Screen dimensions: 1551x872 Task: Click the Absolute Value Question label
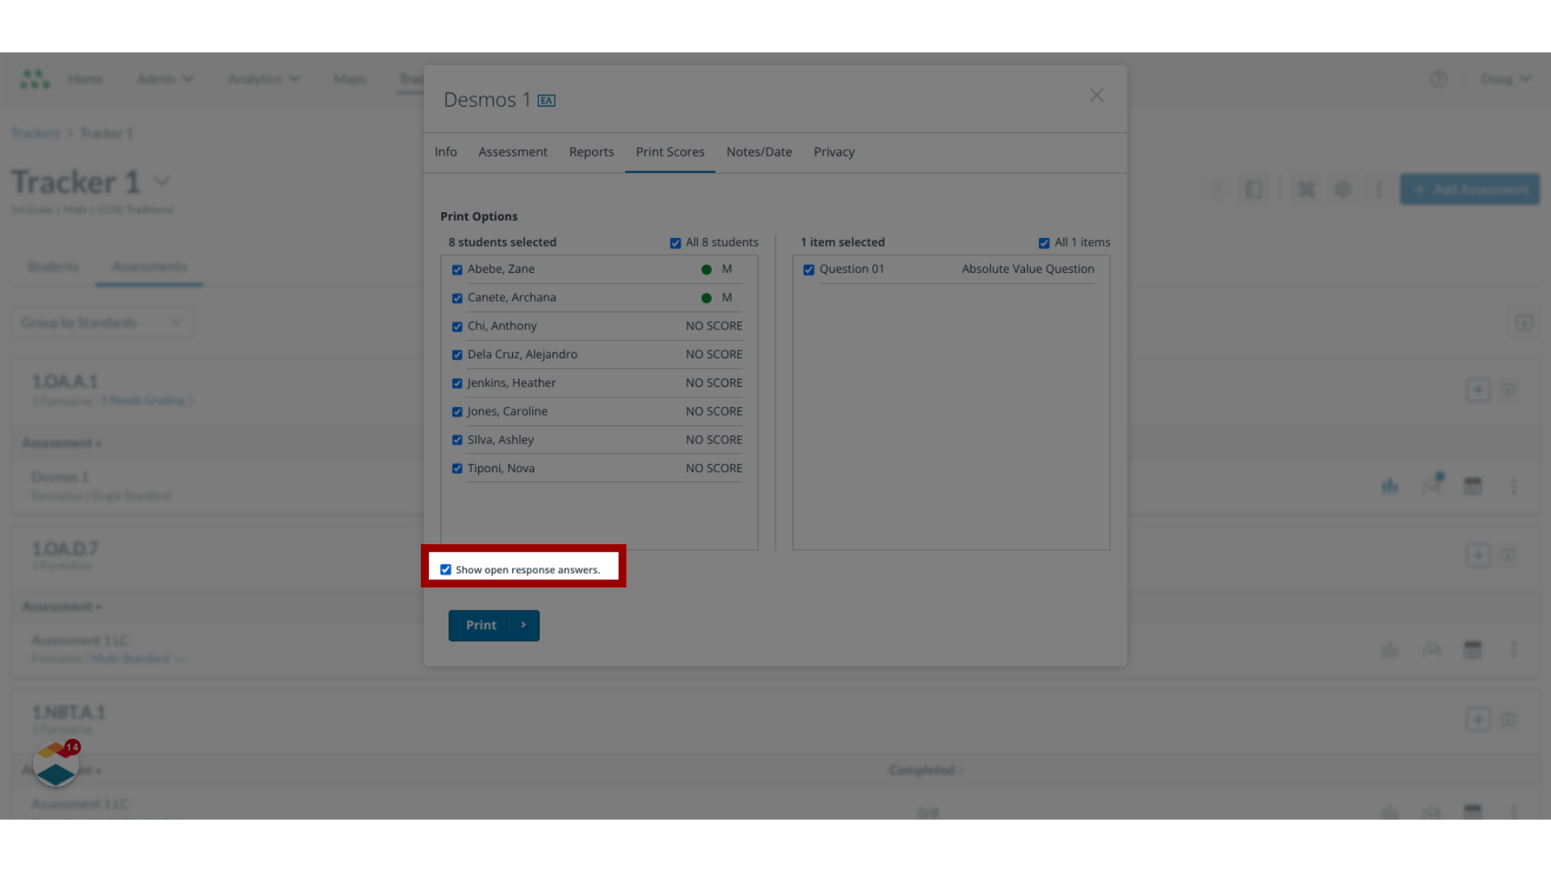(x=1028, y=269)
